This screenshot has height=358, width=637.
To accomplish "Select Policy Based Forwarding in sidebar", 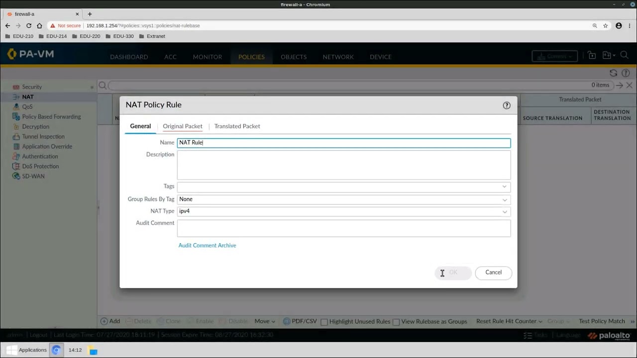I will click(51, 117).
